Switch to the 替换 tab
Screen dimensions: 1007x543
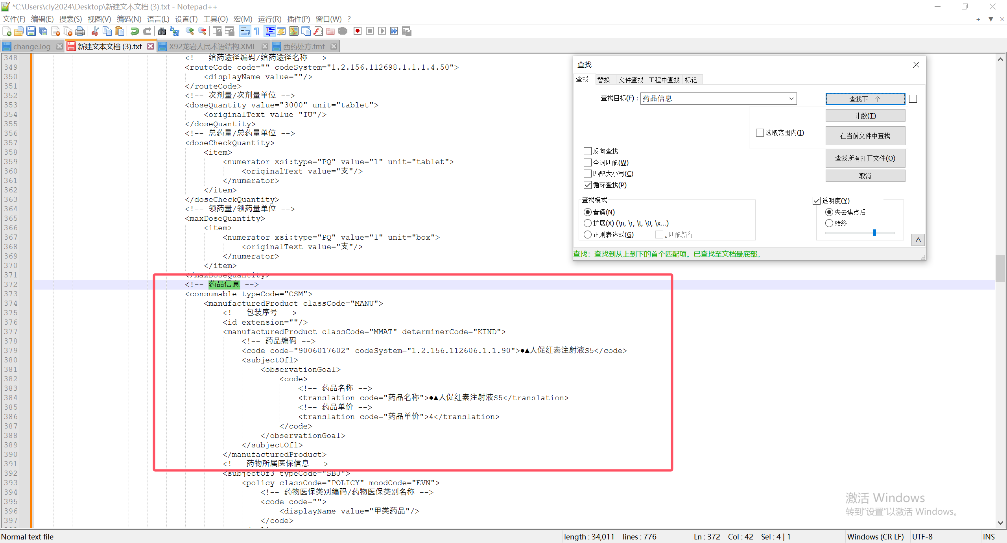603,80
